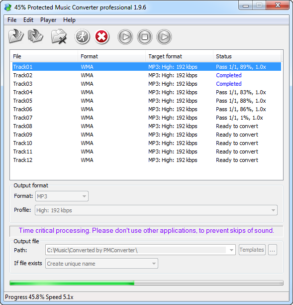
Task: Open the output Path dropdown arrow
Action: click(231, 250)
